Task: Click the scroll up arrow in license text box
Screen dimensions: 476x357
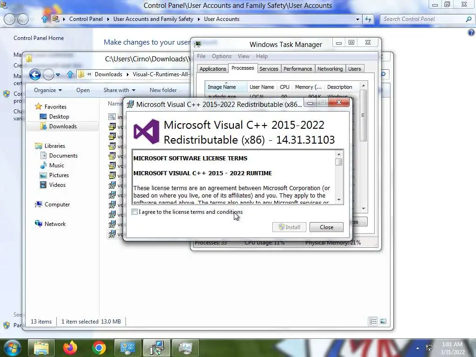Action: (x=339, y=154)
